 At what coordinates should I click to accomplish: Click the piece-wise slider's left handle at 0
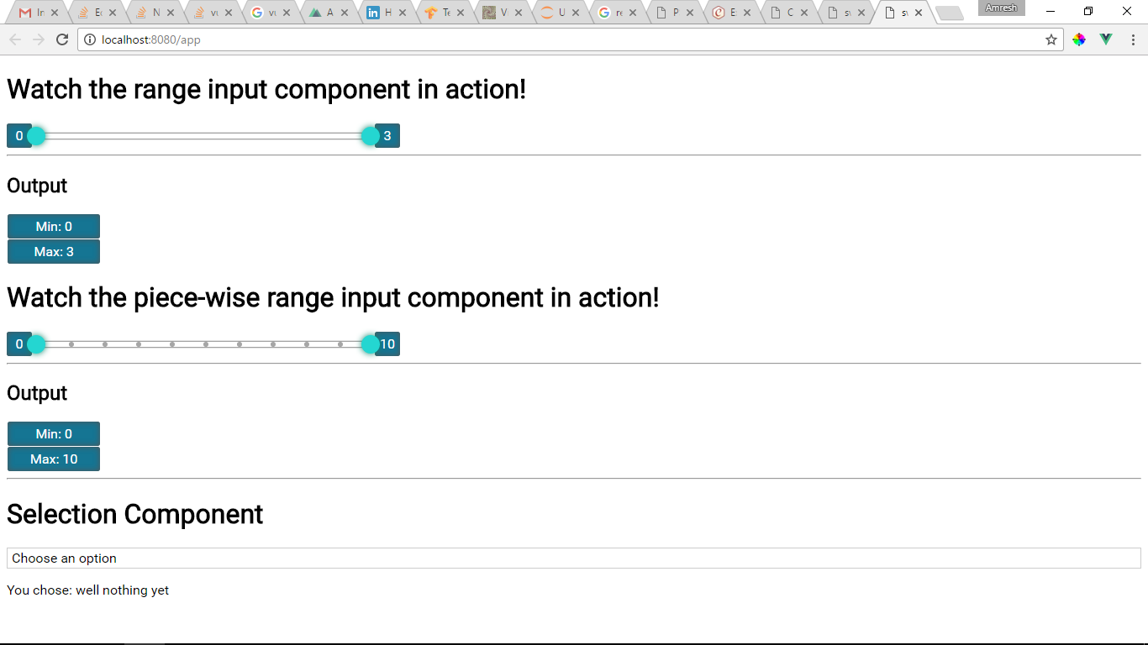(x=36, y=344)
